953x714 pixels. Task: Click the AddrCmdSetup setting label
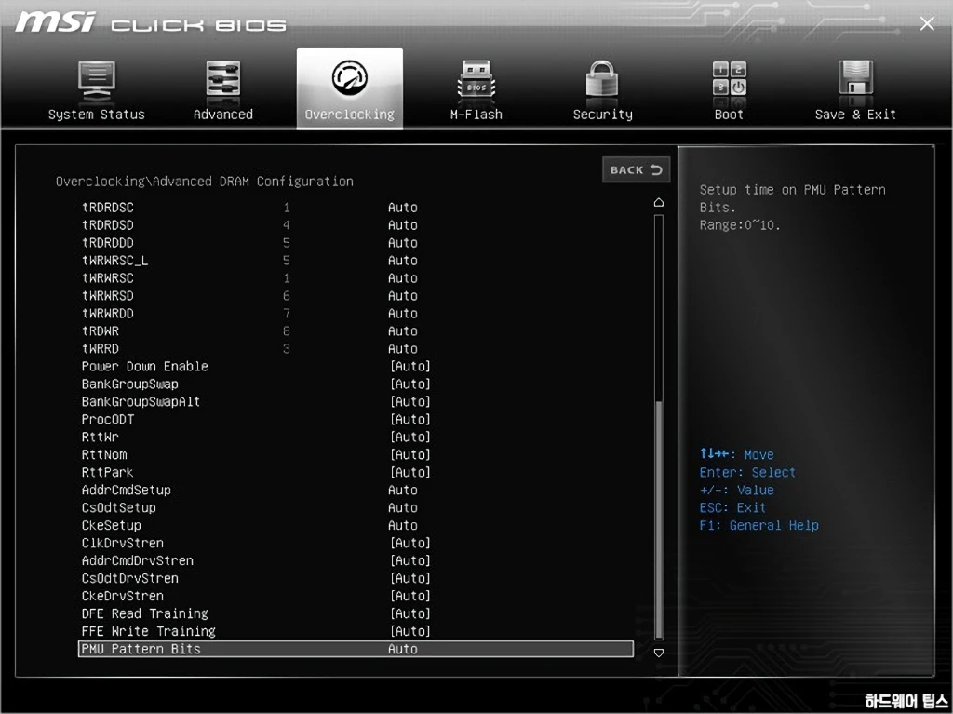(x=126, y=490)
